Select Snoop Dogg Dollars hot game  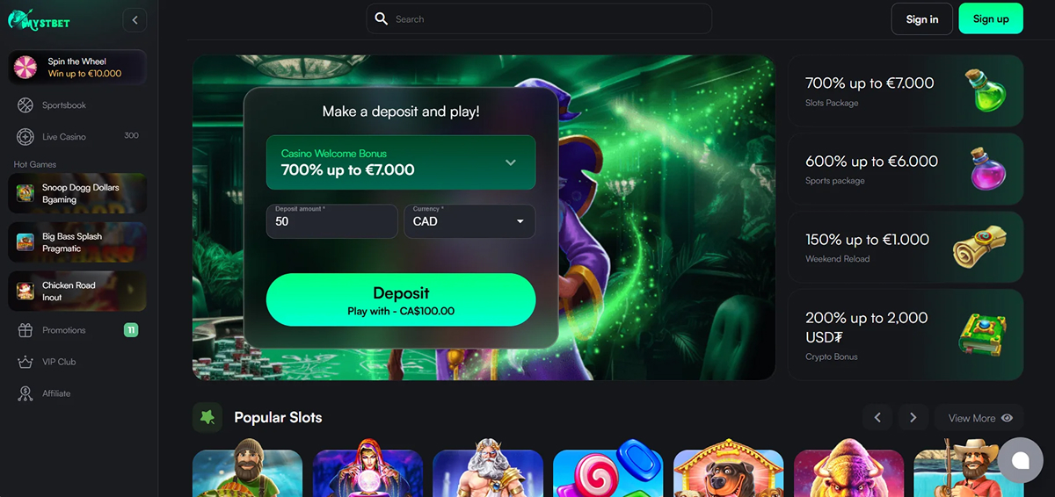(77, 193)
